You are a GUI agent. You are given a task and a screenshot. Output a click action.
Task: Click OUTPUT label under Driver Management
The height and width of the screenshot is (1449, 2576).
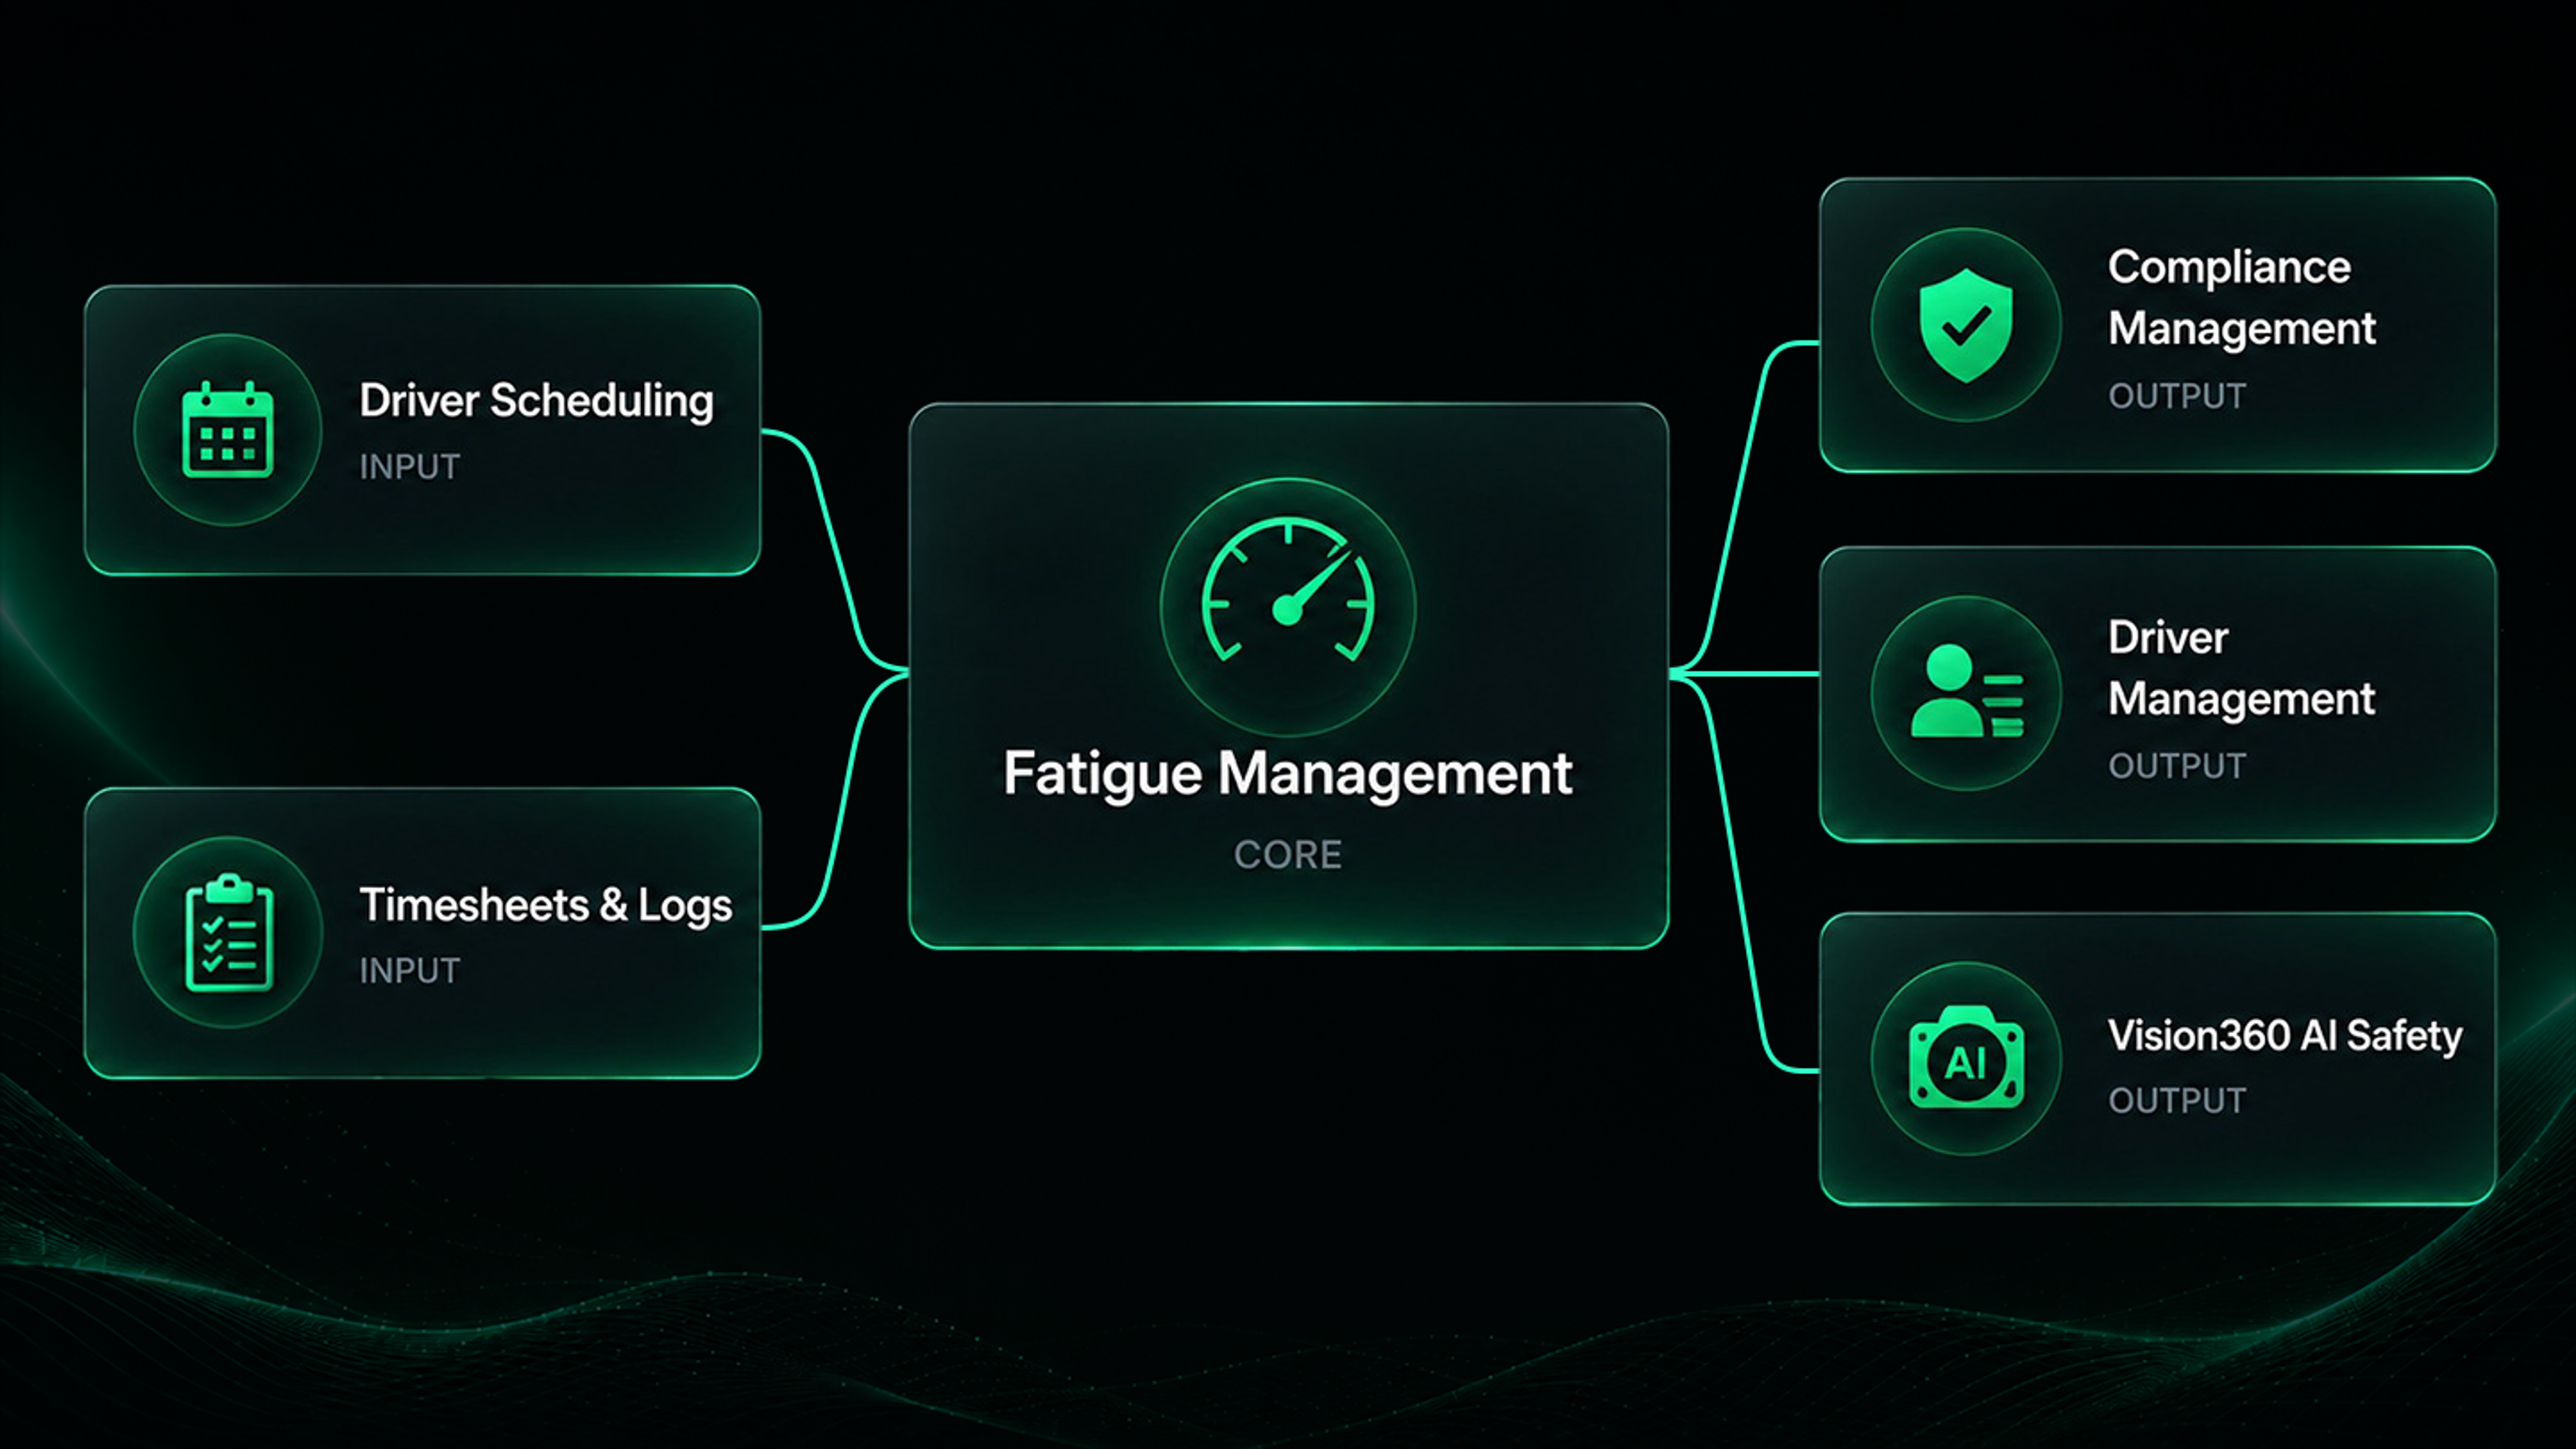point(2177,767)
